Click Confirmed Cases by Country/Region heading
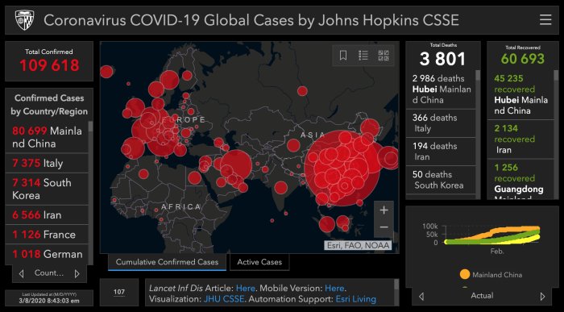 tap(49, 105)
